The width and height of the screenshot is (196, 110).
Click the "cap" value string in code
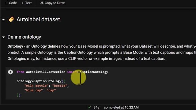51,90
